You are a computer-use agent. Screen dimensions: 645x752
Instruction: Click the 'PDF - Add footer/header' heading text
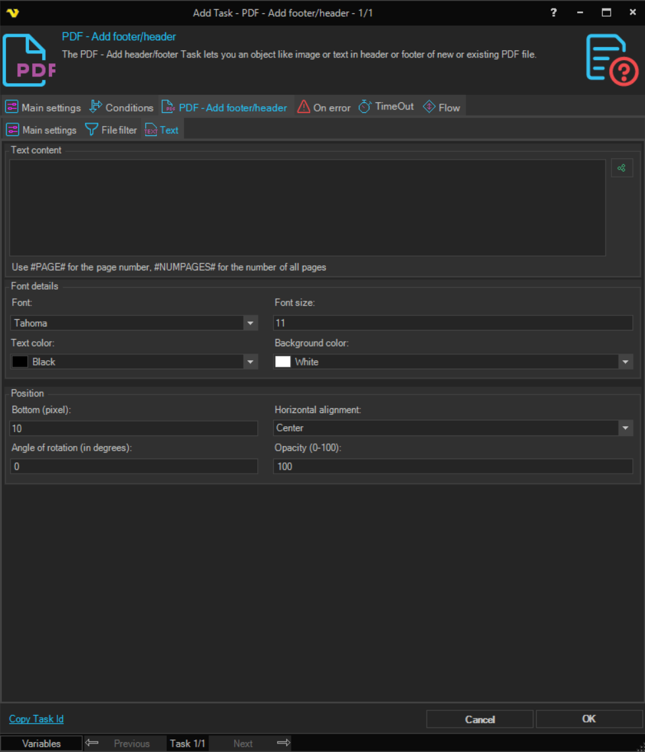[x=119, y=36]
